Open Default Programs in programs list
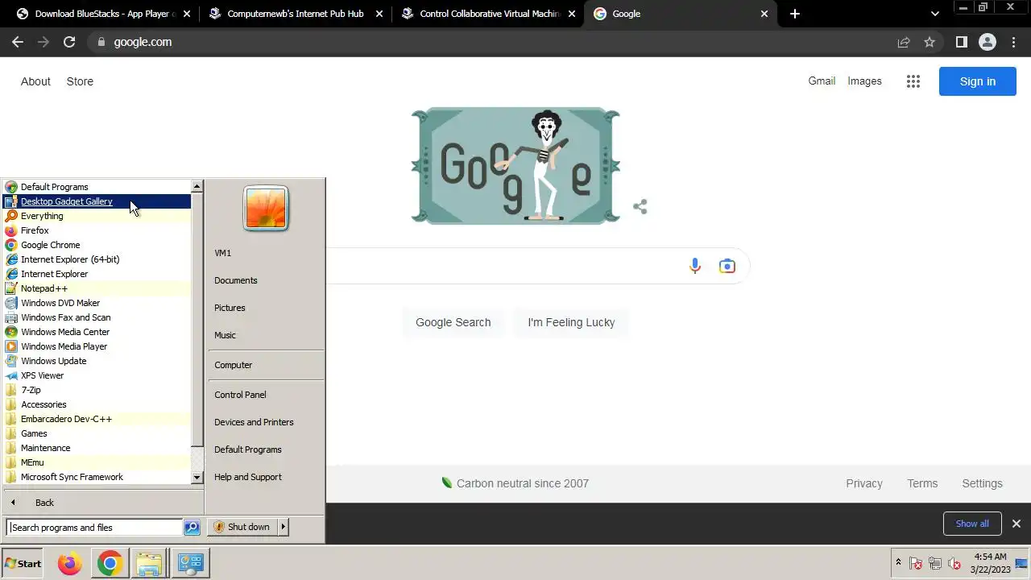The width and height of the screenshot is (1031, 580). [x=97, y=187]
